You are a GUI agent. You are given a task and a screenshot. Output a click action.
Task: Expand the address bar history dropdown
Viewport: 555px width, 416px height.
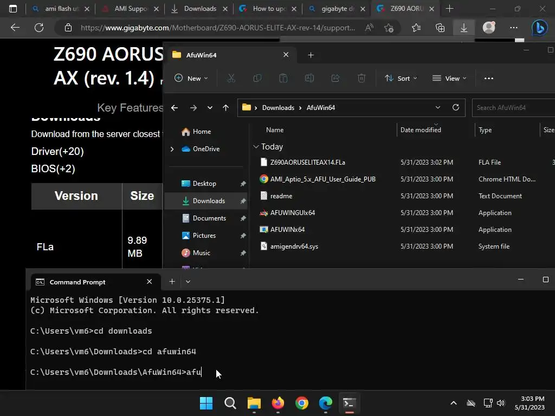click(x=438, y=107)
